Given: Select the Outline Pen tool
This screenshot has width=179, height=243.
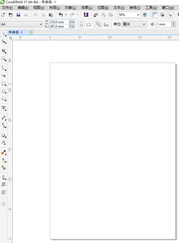Looking at the screenshot, I should coord(4,177).
